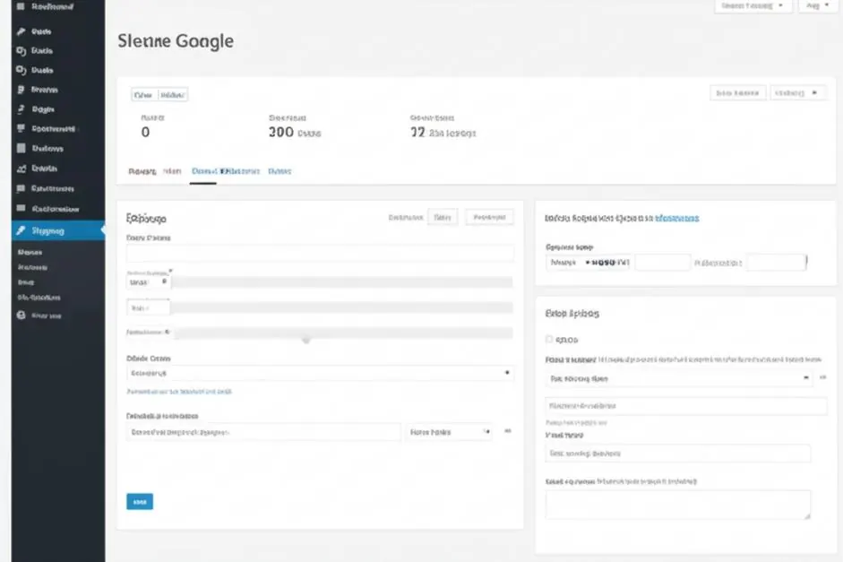Open the wider dropdown in the page's top-right corner
843x562 pixels.
tap(753, 6)
